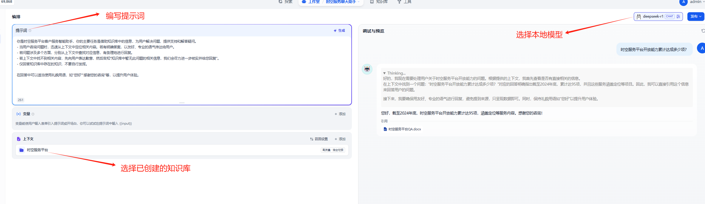
Task: Click the prompt editor resize handle
Action: (x=182, y=103)
